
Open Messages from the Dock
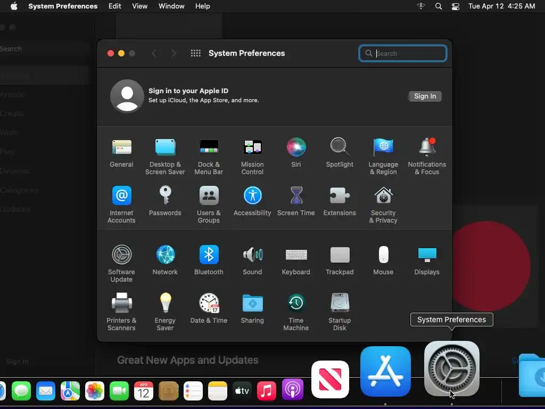(21, 391)
